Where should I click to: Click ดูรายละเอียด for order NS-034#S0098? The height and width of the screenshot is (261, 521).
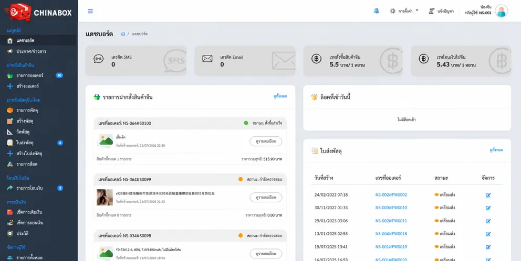[x=266, y=254]
